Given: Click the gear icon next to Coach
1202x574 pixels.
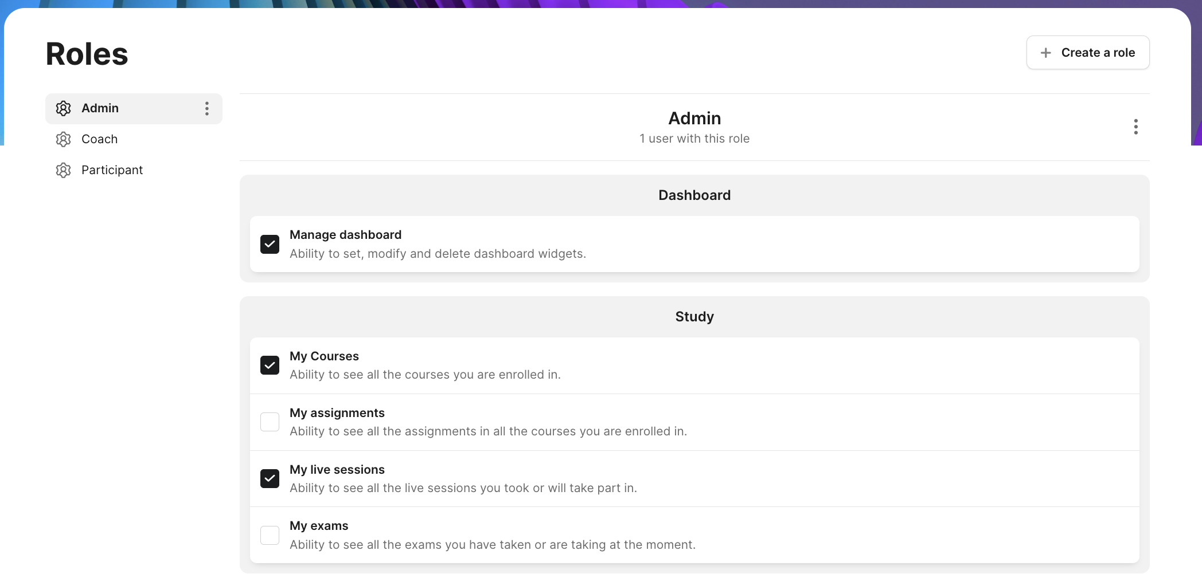Looking at the screenshot, I should point(63,139).
